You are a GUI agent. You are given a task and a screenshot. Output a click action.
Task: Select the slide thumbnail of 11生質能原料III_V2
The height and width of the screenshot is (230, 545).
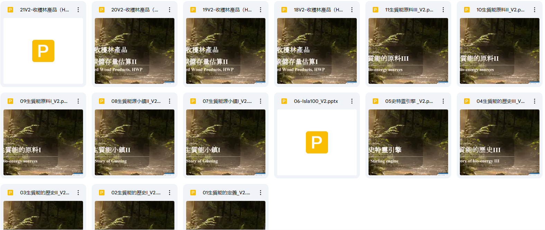click(408, 51)
